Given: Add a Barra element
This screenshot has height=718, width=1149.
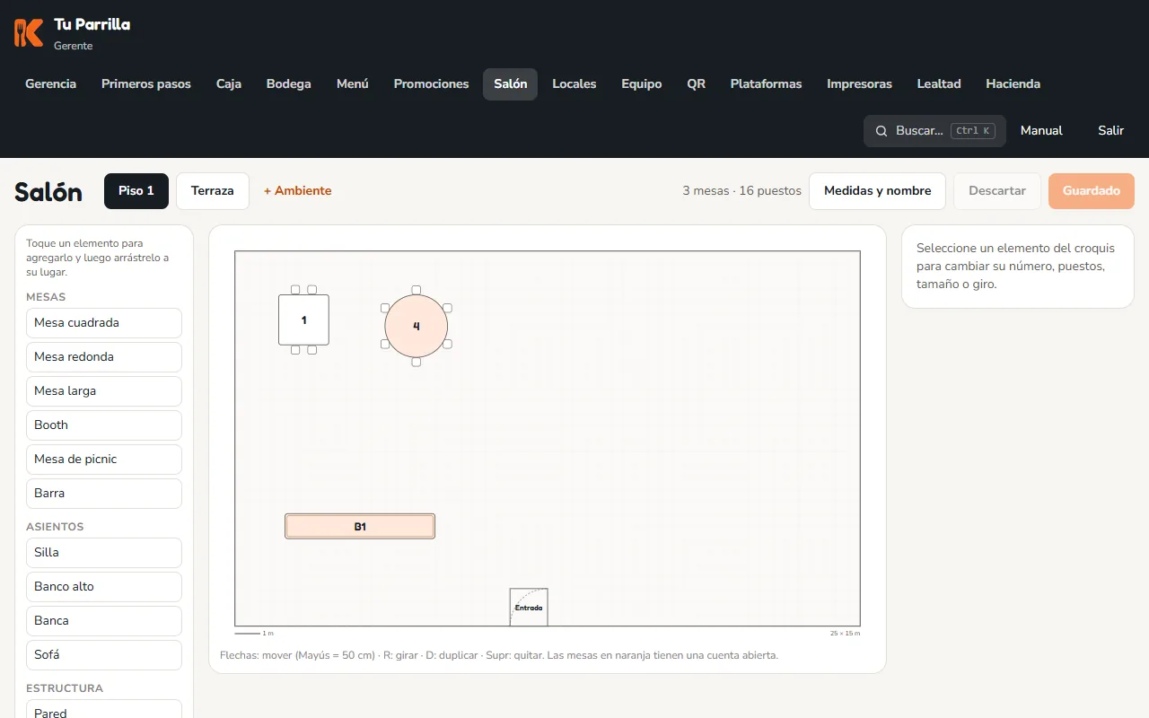Looking at the screenshot, I should (104, 494).
